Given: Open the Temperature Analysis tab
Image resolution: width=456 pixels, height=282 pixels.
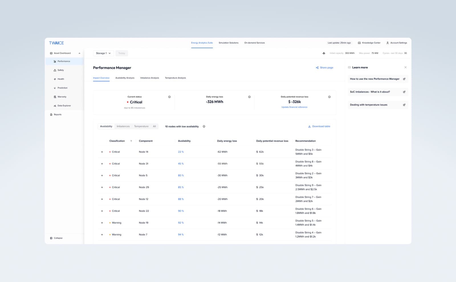Looking at the screenshot, I should click(175, 78).
